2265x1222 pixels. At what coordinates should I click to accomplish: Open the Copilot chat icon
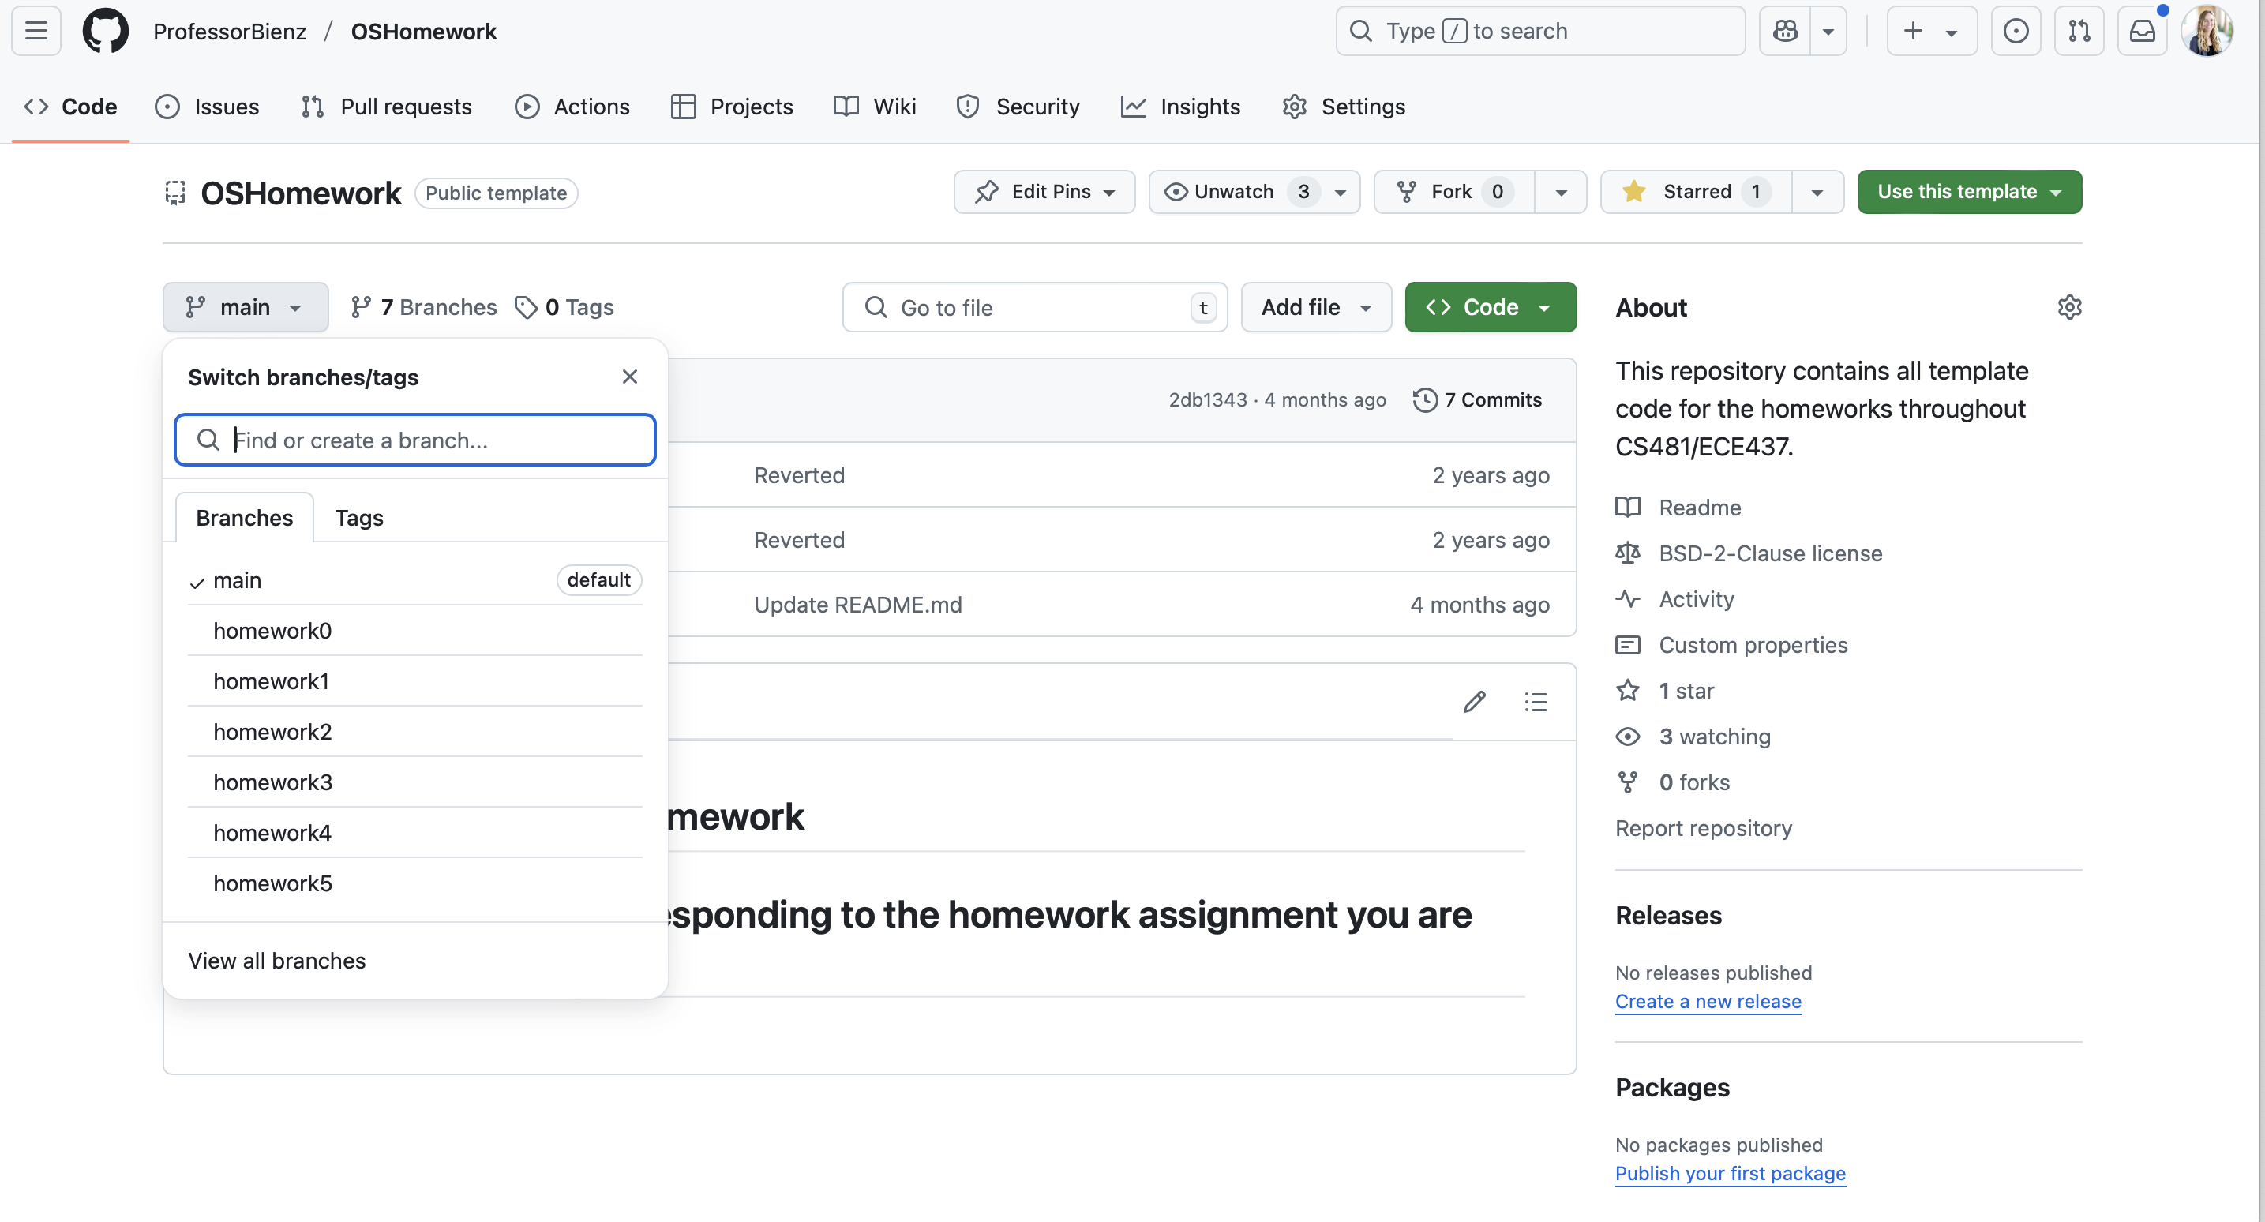click(1785, 32)
